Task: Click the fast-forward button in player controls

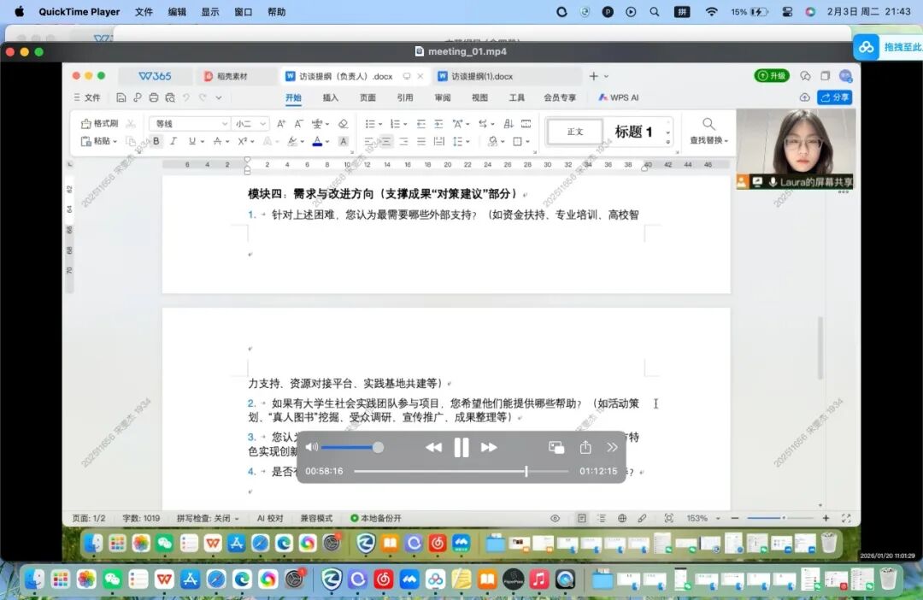Action: 489,447
